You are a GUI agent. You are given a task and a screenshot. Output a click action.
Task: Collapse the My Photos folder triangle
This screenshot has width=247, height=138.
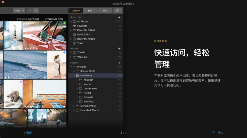(x=74, y=75)
